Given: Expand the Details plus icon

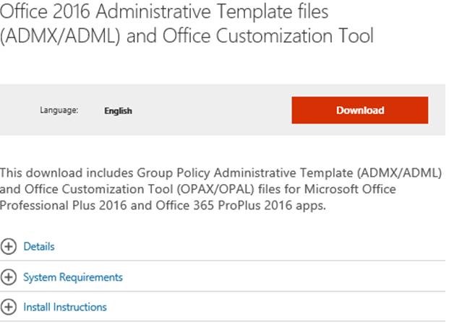Looking at the screenshot, I should coord(9,247).
